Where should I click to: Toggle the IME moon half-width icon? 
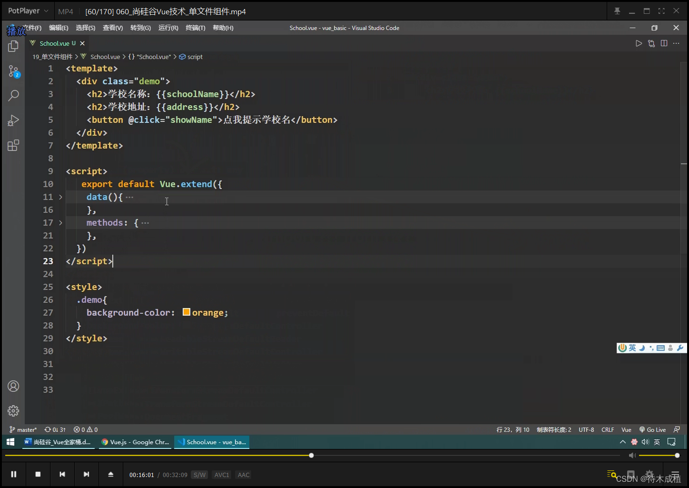pyautogui.click(x=642, y=348)
